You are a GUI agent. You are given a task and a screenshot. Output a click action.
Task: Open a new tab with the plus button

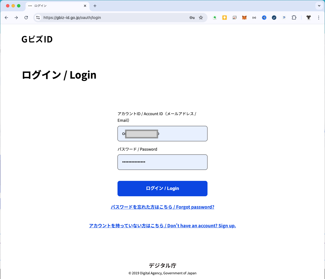pos(95,6)
